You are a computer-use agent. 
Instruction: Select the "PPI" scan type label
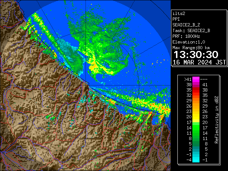(x=176, y=19)
